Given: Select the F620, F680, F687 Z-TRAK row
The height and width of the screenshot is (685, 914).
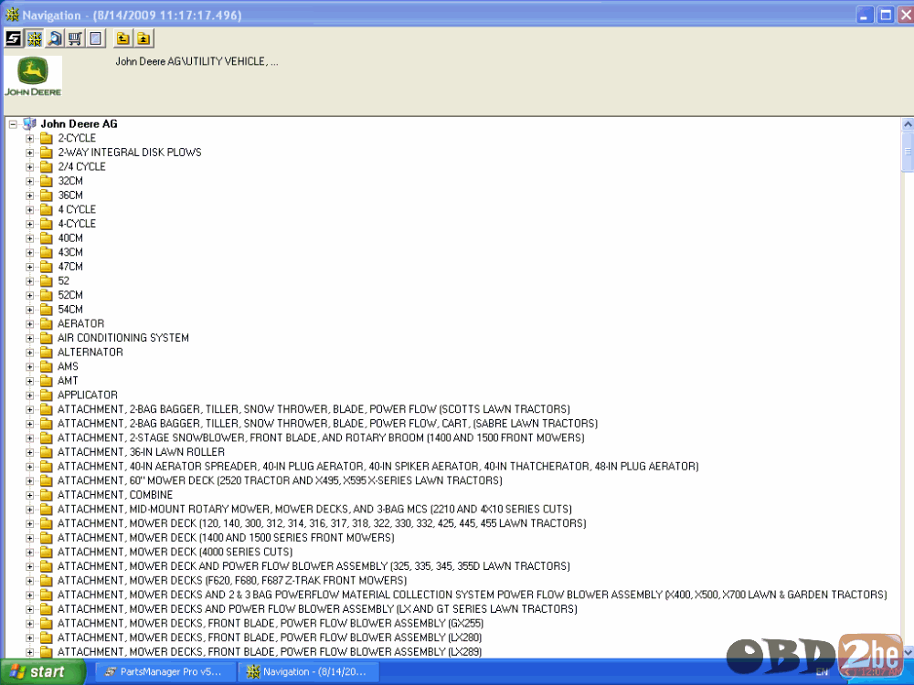Looking at the screenshot, I should [x=232, y=581].
